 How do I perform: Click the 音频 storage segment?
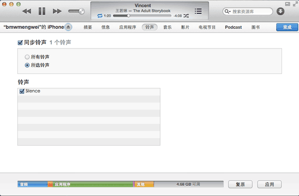pyautogui.click(x=32, y=184)
